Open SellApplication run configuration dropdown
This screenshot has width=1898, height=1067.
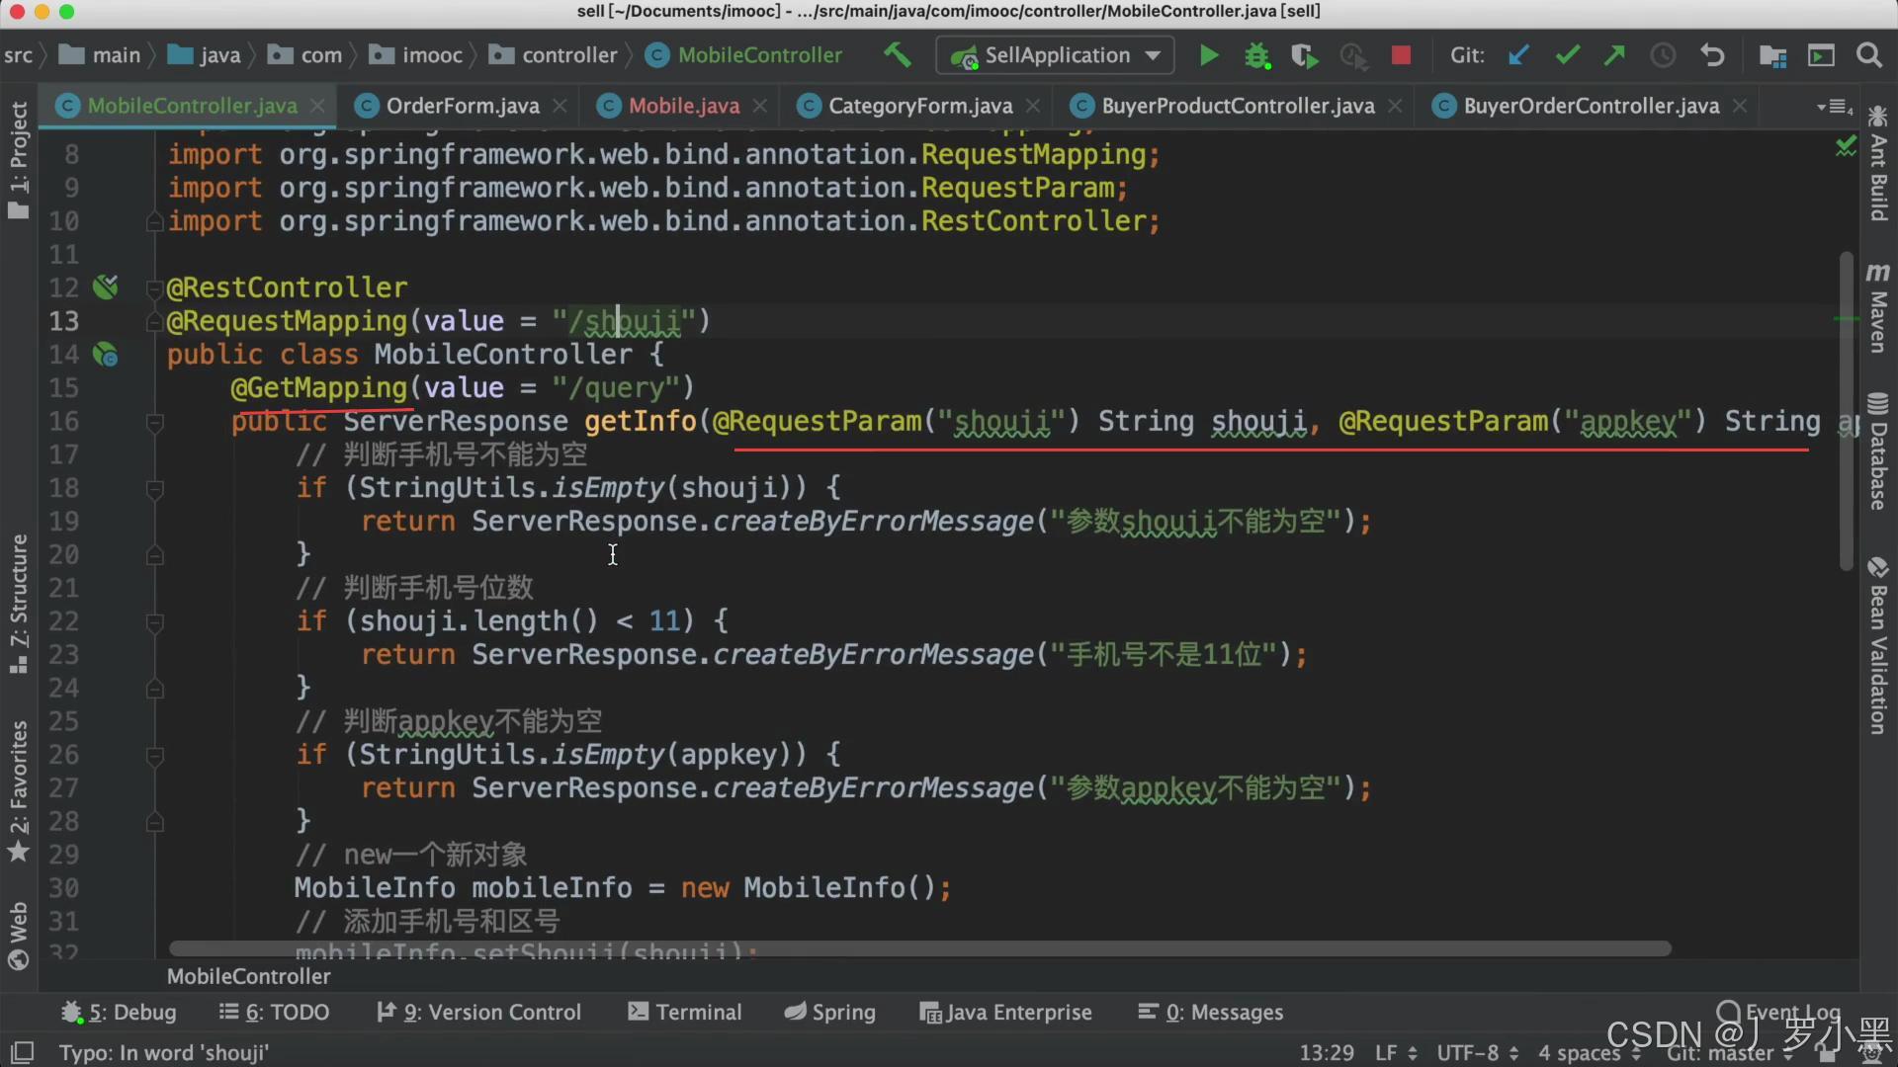tap(1055, 55)
